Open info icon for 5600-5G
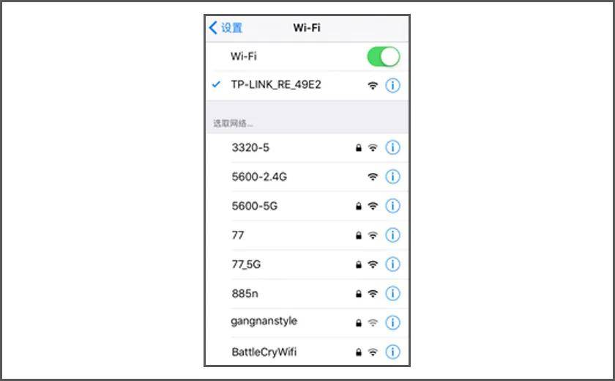This screenshot has width=615, height=381. pyautogui.click(x=392, y=206)
